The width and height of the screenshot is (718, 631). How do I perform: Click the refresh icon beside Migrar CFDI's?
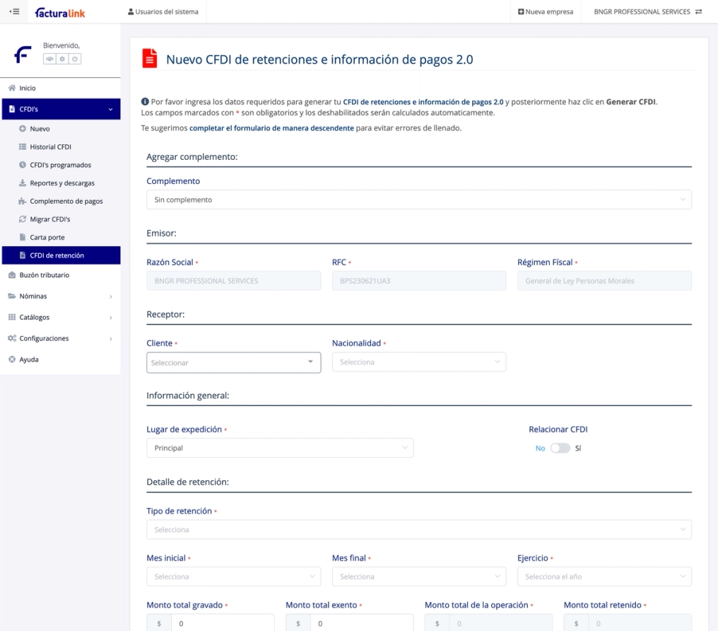coord(23,219)
